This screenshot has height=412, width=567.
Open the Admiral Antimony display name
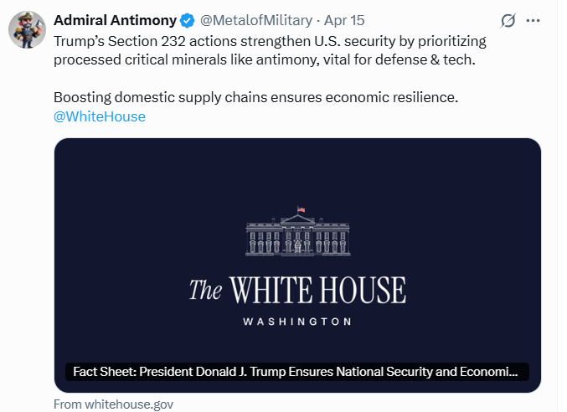point(114,20)
